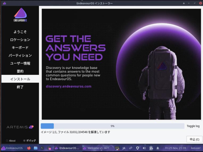Select the キーボード step in sidebar

pos(20,47)
